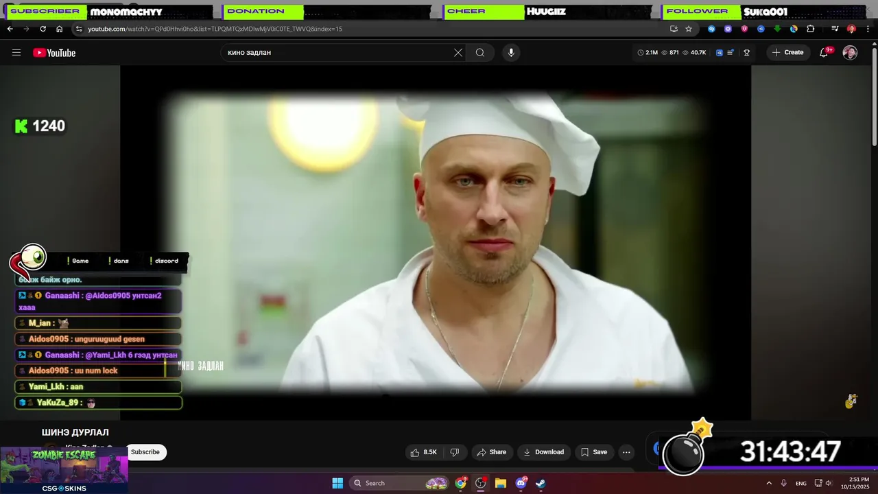Click the 40.7K views stat
The height and width of the screenshot is (494, 878).
click(x=694, y=53)
